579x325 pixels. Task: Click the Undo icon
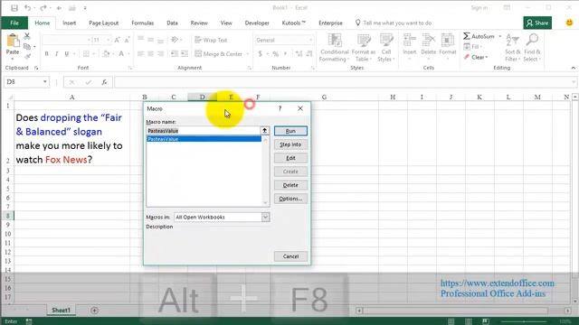coord(27,8)
